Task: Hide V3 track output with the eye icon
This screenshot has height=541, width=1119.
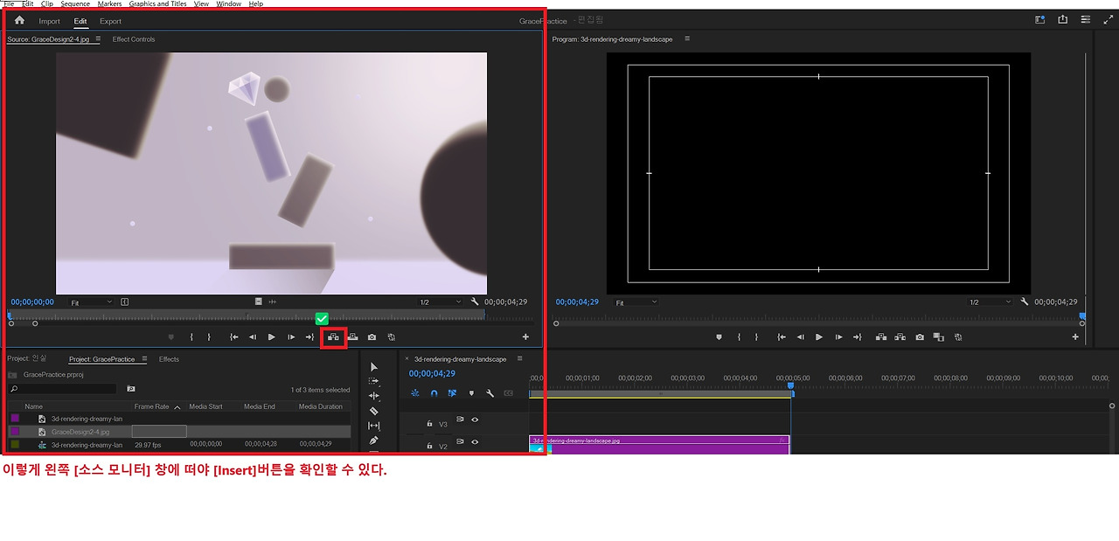Action: coord(475,420)
